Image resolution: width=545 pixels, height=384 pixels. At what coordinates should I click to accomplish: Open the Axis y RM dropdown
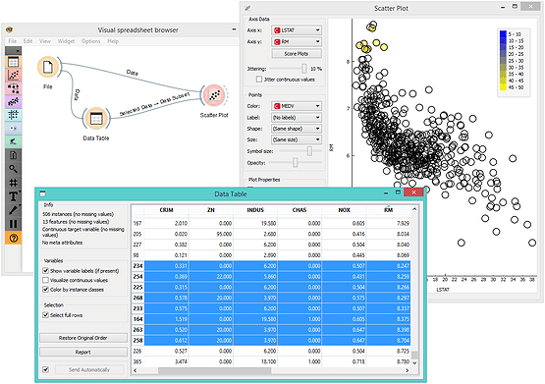tap(297, 41)
